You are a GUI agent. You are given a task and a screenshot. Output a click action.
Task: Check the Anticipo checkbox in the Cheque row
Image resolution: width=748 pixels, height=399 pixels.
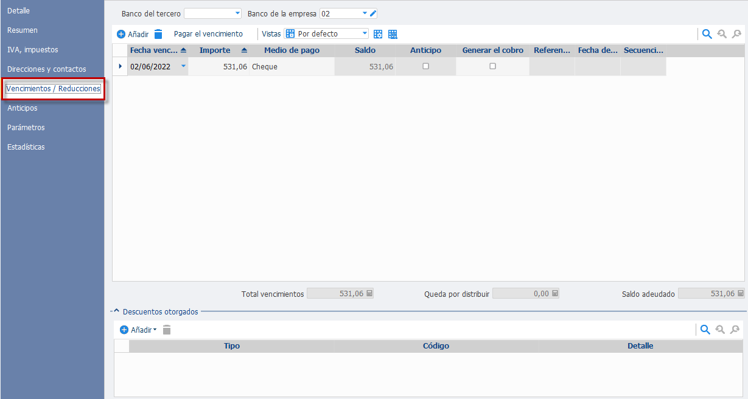pyautogui.click(x=425, y=66)
